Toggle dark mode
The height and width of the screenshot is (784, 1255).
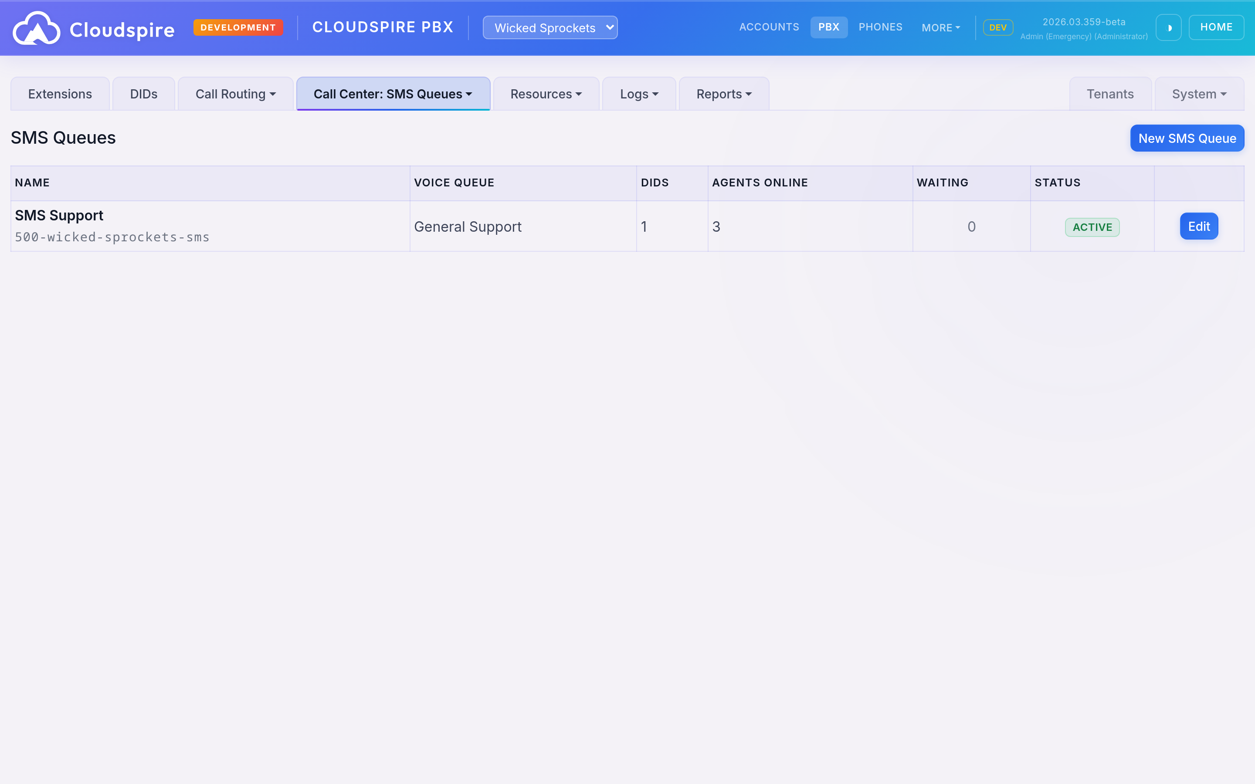tap(1169, 27)
